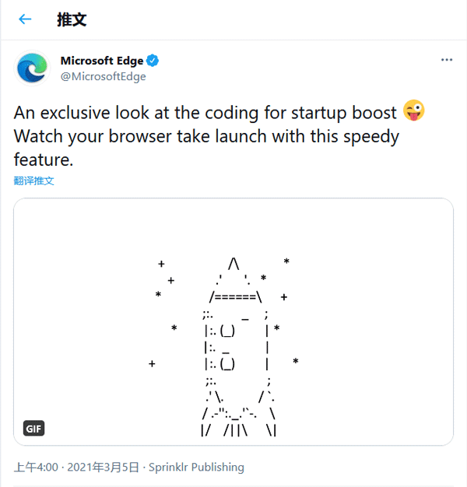Click the rocket's upper (_) window
The height and width of the screenshot is (487, 467).
[228, 331]
